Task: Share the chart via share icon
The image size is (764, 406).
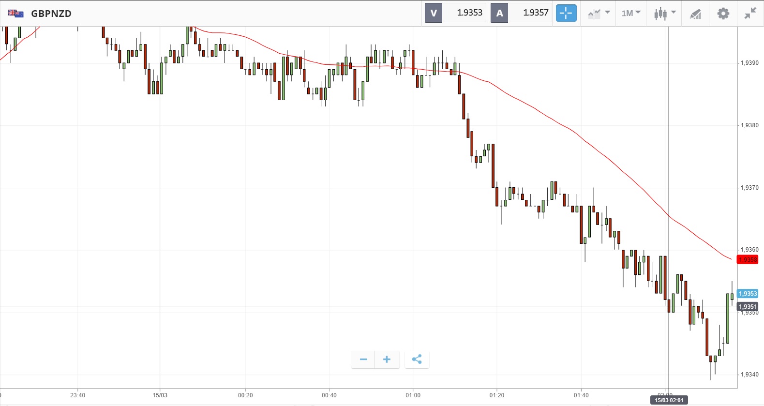Action: (x=417, y=359)
